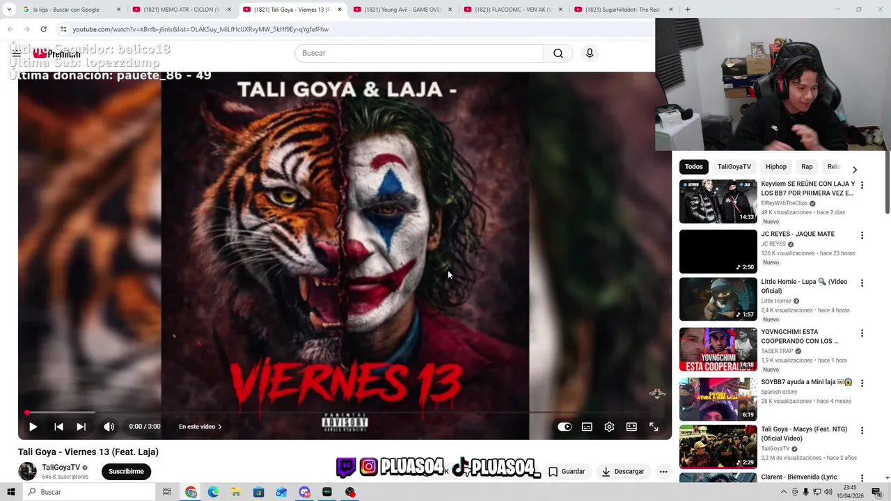891x501 pixels.
Task: Go to previous video in playlist
Action: pos(58,427)
